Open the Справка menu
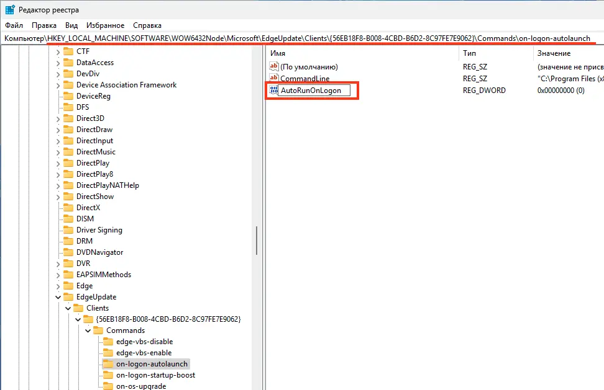The width and height of the screenshot is (604, 390). tap(147, 25)
